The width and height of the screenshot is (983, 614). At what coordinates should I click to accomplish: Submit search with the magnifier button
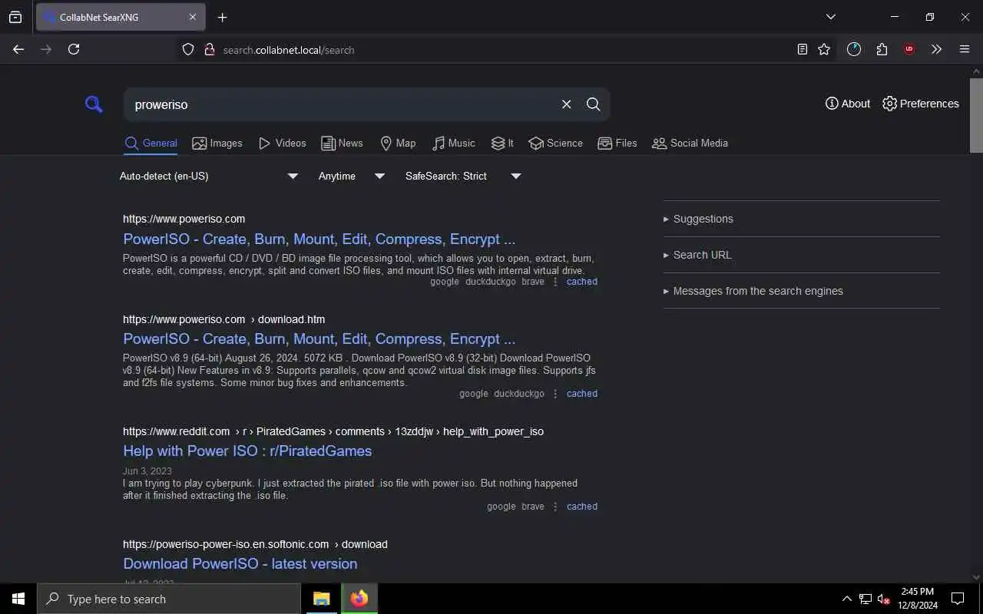tap(593, 104)
